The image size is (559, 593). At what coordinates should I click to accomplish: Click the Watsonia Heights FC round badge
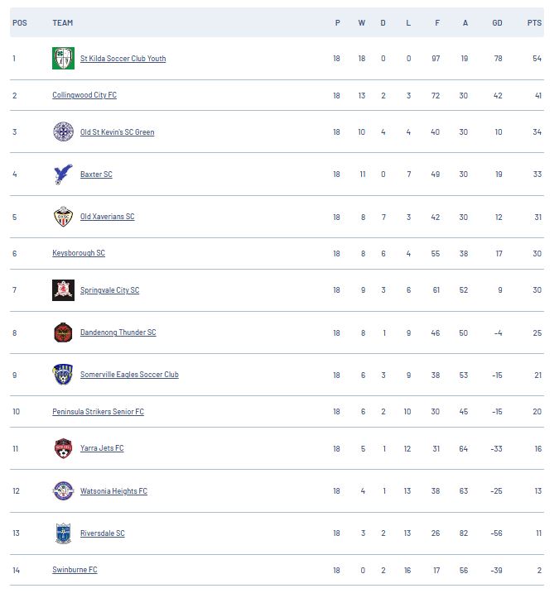[63, 491]
